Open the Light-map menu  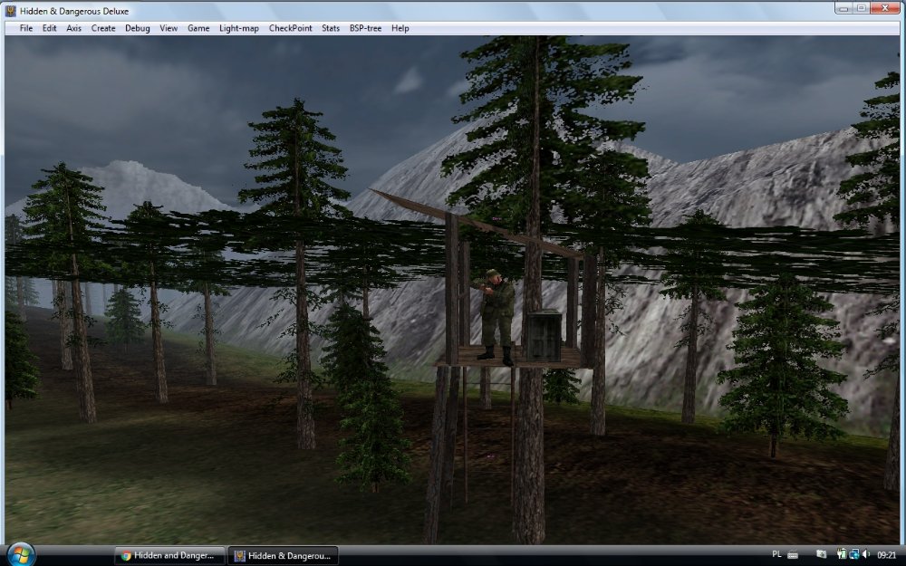[239, 28]
